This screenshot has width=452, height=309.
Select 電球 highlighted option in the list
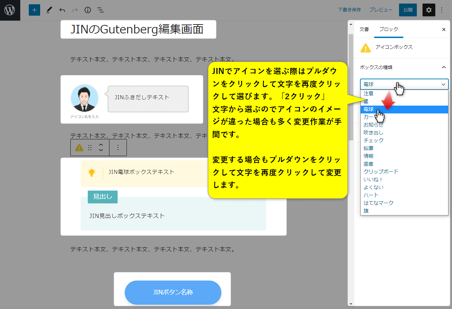[x=404, y=109]
